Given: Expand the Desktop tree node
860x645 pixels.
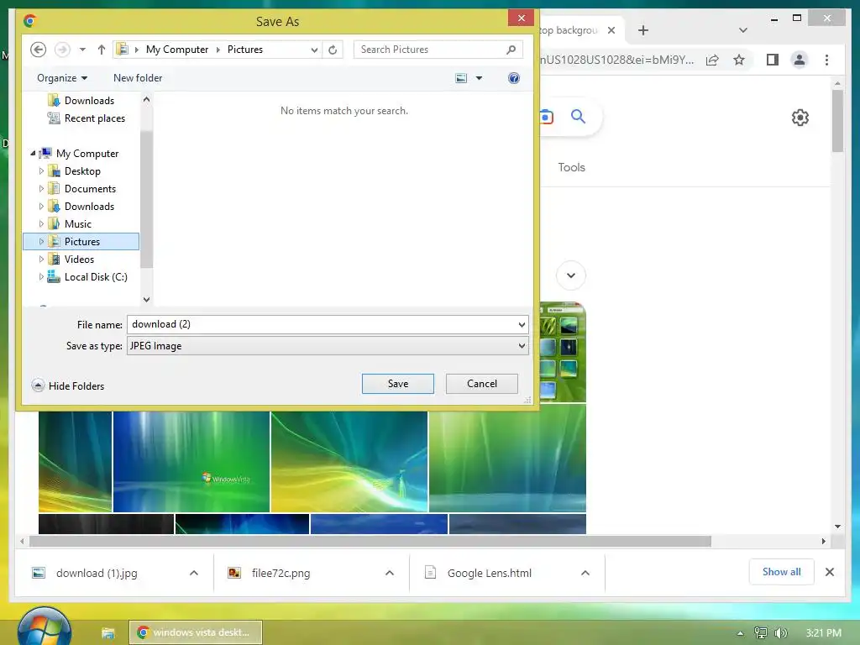Looking at the screenshot, I should point(41,171).
